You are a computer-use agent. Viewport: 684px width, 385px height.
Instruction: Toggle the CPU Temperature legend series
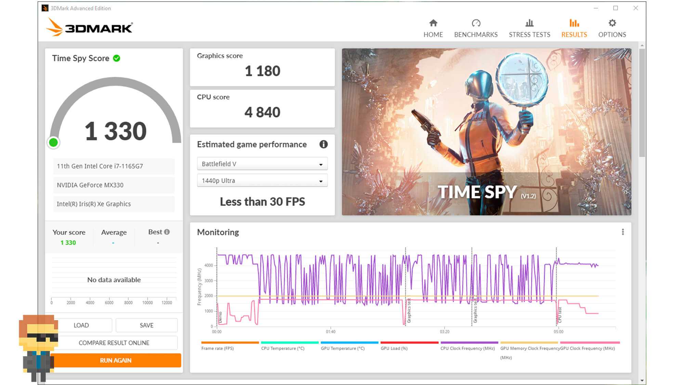[x=282, y=348]
